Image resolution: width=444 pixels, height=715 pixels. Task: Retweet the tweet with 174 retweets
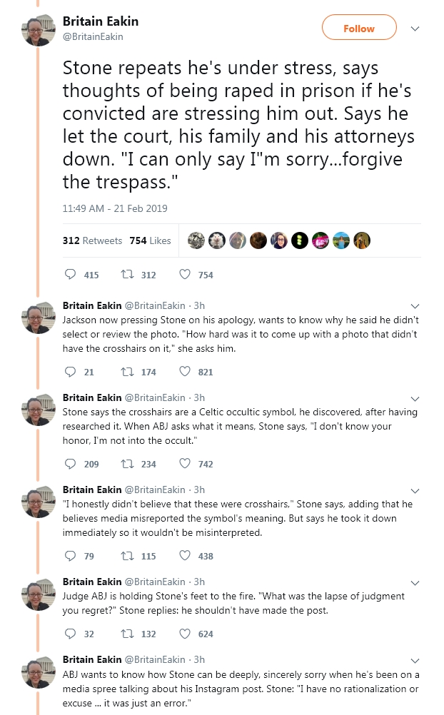(x=127, y=372)
